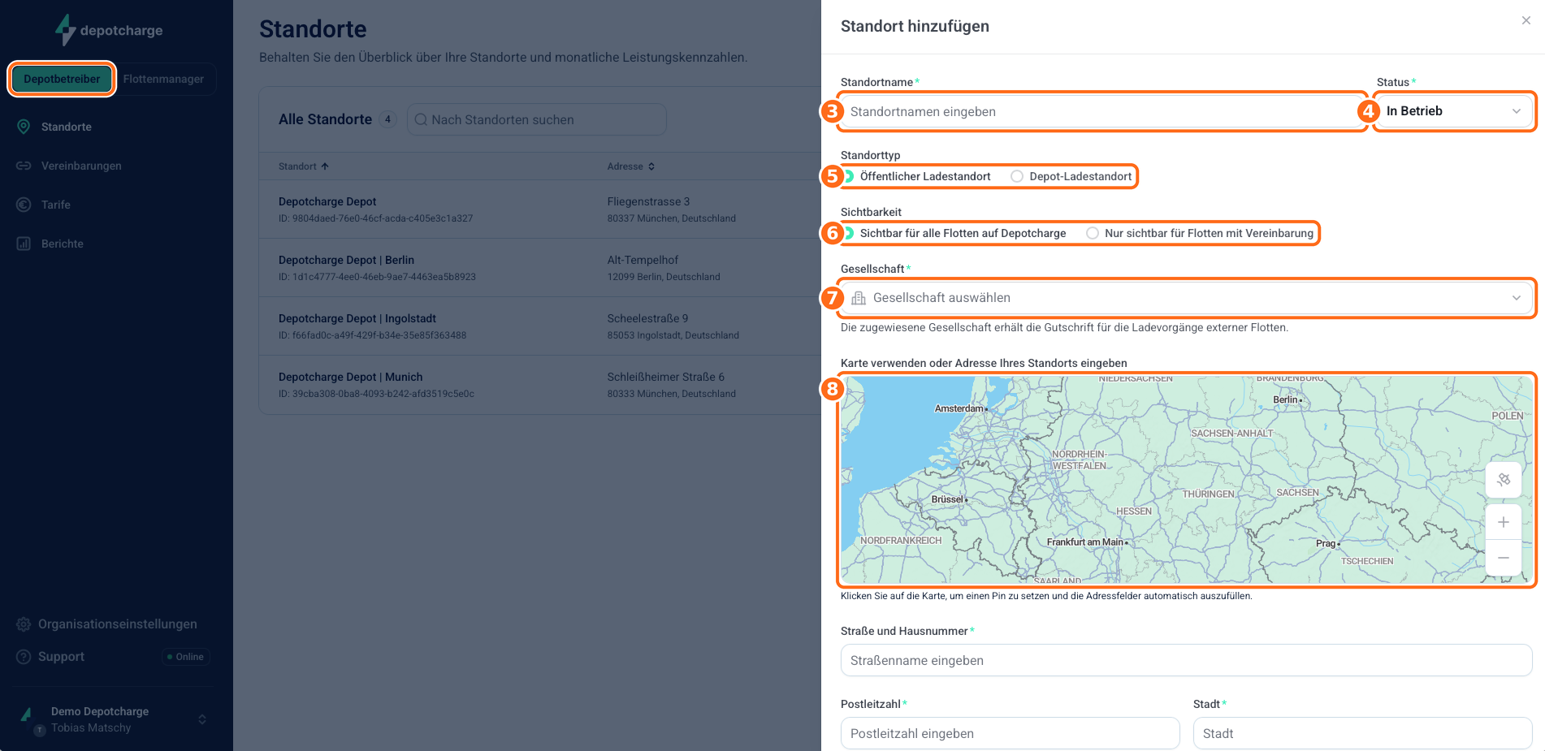Open the Status dropdown showing In Betrieb
Image resolution: width=1545 pixels, height=751 pixels.
1454,111
